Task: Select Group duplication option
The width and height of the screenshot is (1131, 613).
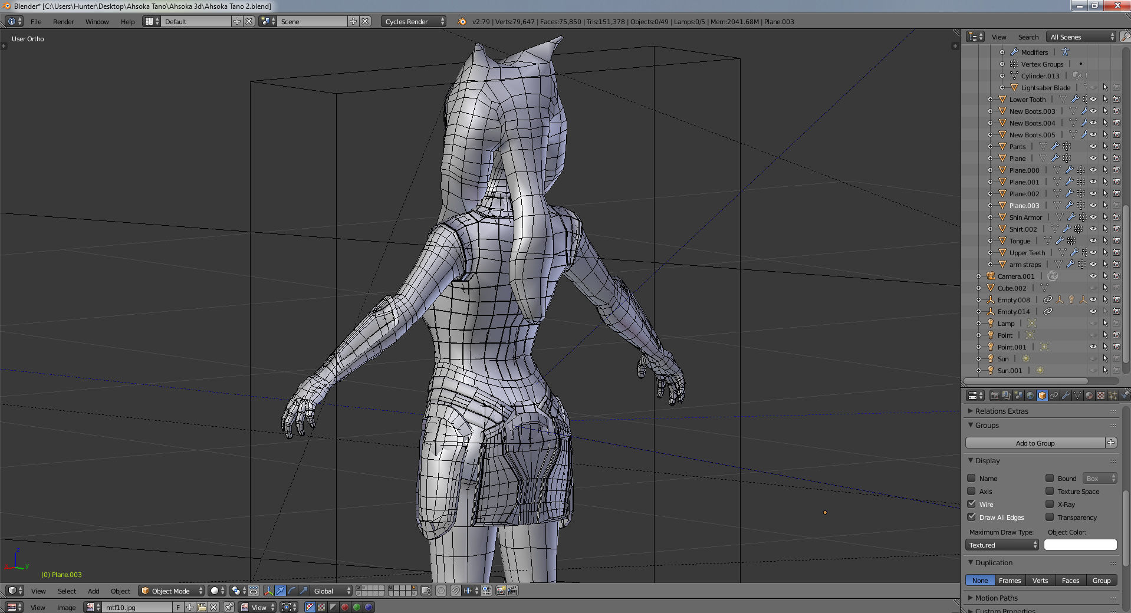Action: 1101,581
